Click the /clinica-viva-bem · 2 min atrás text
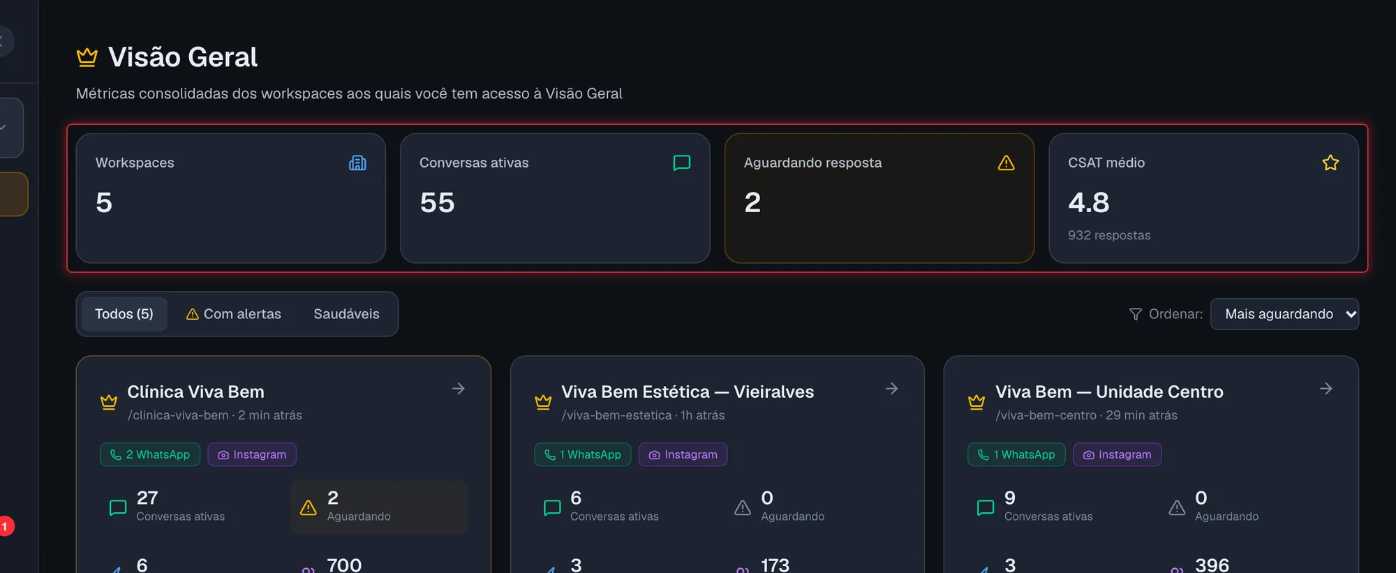The image size is (1396, 573). 215,415
